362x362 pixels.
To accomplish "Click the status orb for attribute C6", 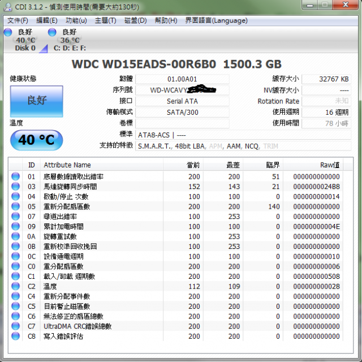I will pyautogui.click(x=15, y=316).
